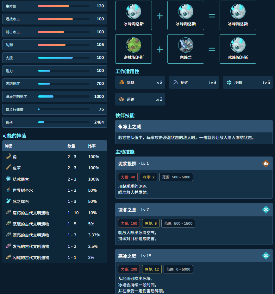The height and width of the screenshot is (294, 275).
Task: Open first-row result 冰峰陶洛斯 card
Action: point(238,16)
